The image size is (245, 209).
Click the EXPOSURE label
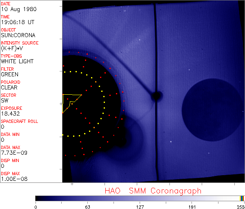point(11,108)
